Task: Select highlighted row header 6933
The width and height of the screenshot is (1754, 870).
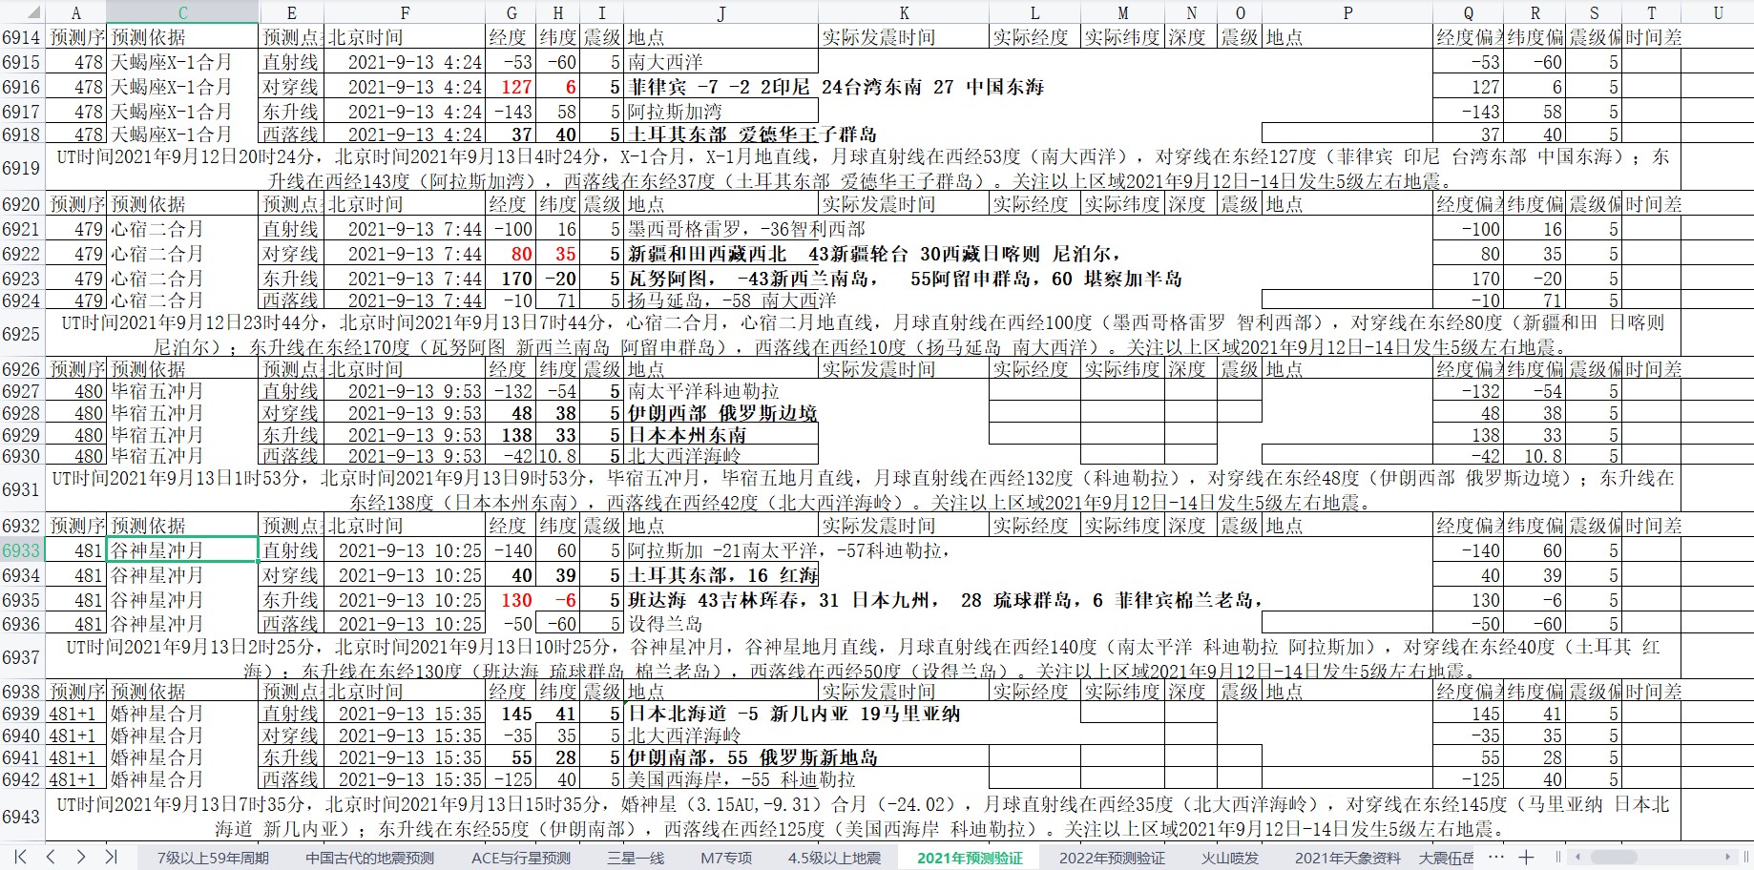Action: 22,550
